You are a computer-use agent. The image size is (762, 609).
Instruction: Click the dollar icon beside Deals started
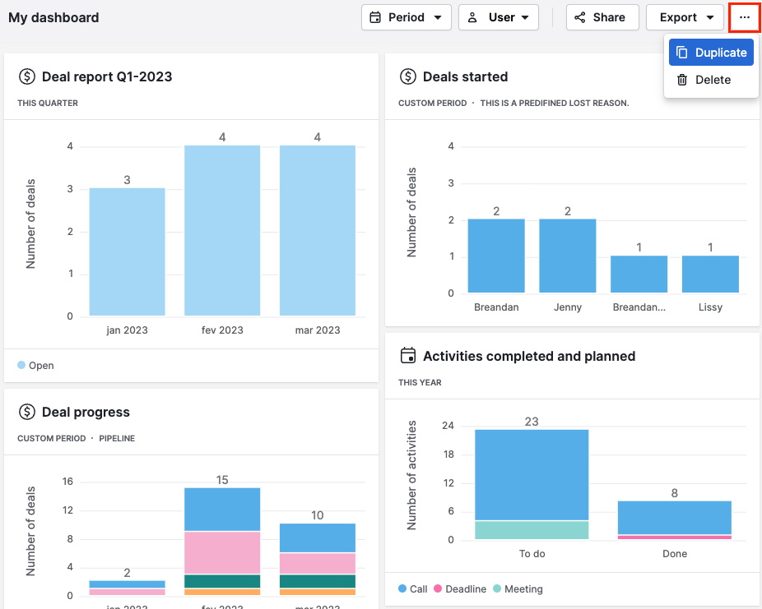pyautogui.click(x=409, y=76)
